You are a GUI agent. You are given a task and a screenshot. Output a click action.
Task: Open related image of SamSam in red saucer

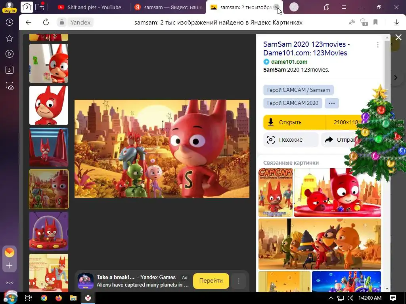(x=337, y=193)
